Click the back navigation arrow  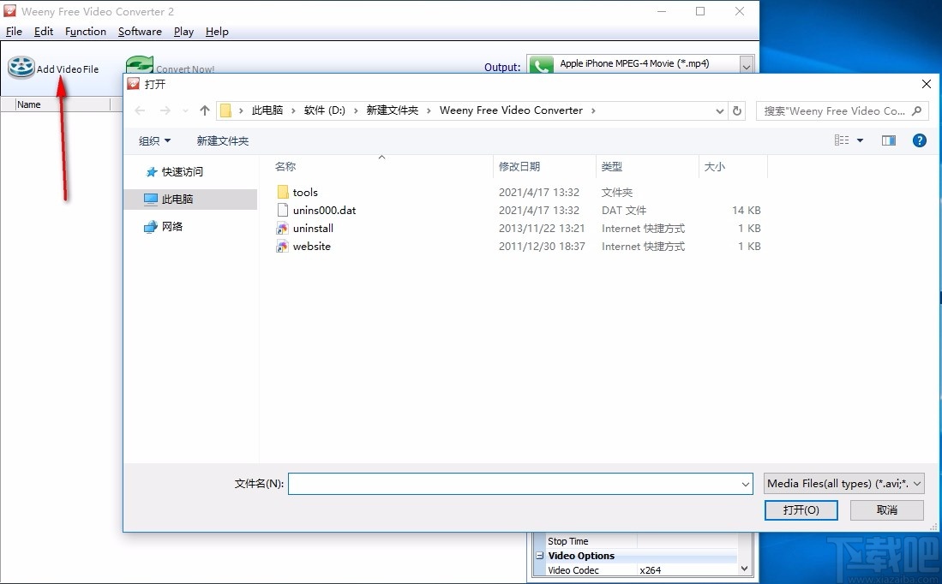[140, 110]
